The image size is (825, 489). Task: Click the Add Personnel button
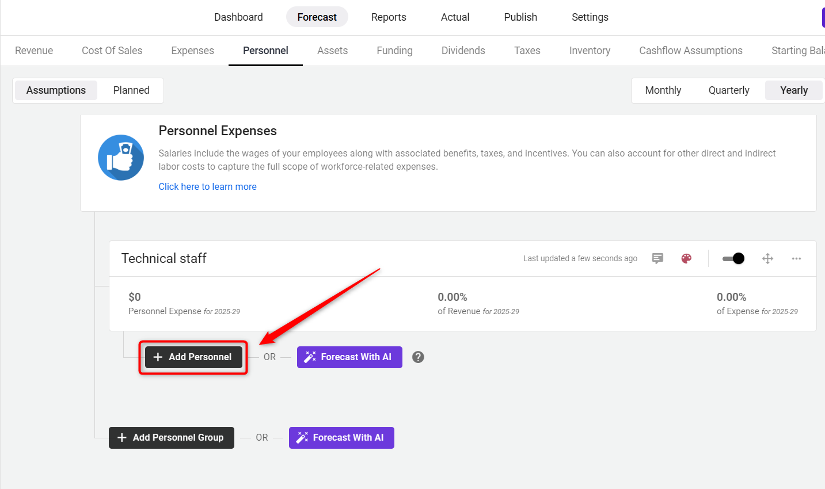[x=193, y=357]
